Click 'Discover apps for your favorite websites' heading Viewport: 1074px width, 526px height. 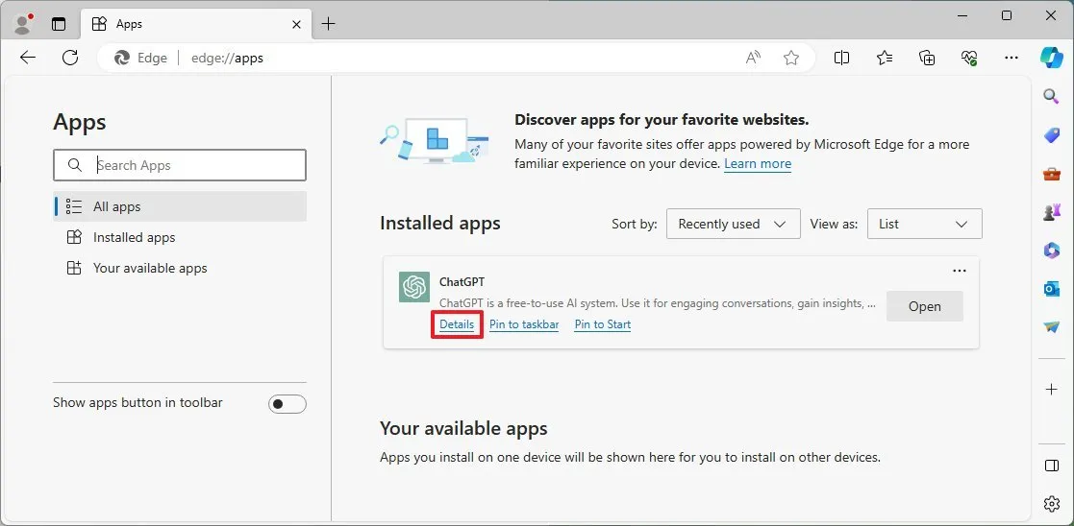click(x=662, y=120)
